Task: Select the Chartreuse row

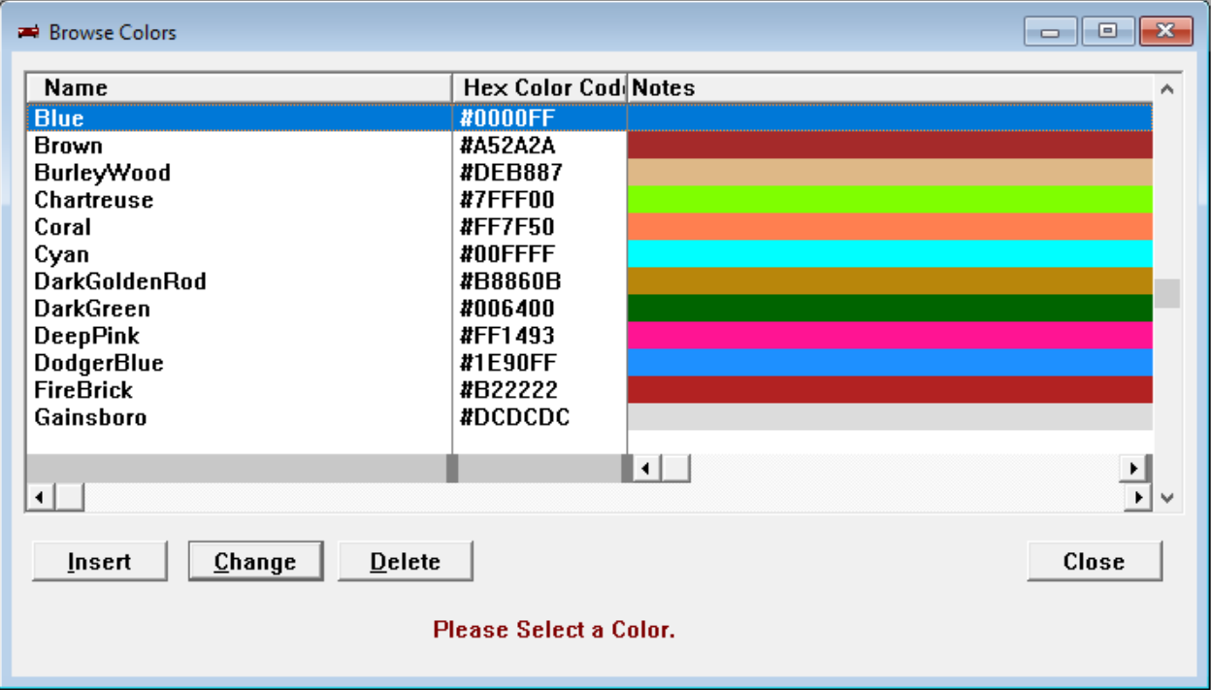Action: pyautogui.click(x=589, y=200)
